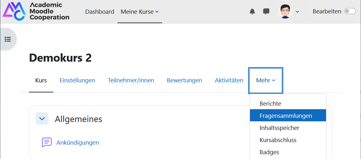361x159 pixels.
Task: Open the notifications bell
Action: click(x=252, y=11)
